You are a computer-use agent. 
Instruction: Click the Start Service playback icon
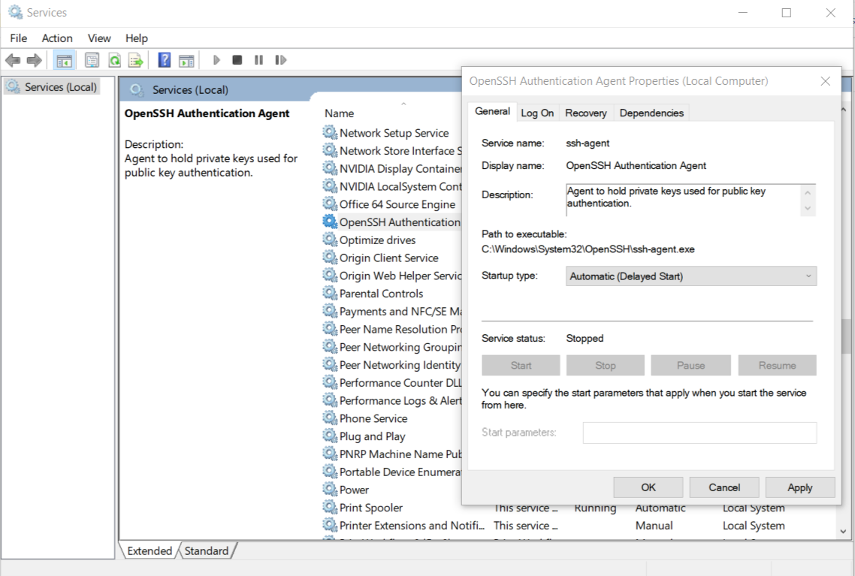(216, 59)
